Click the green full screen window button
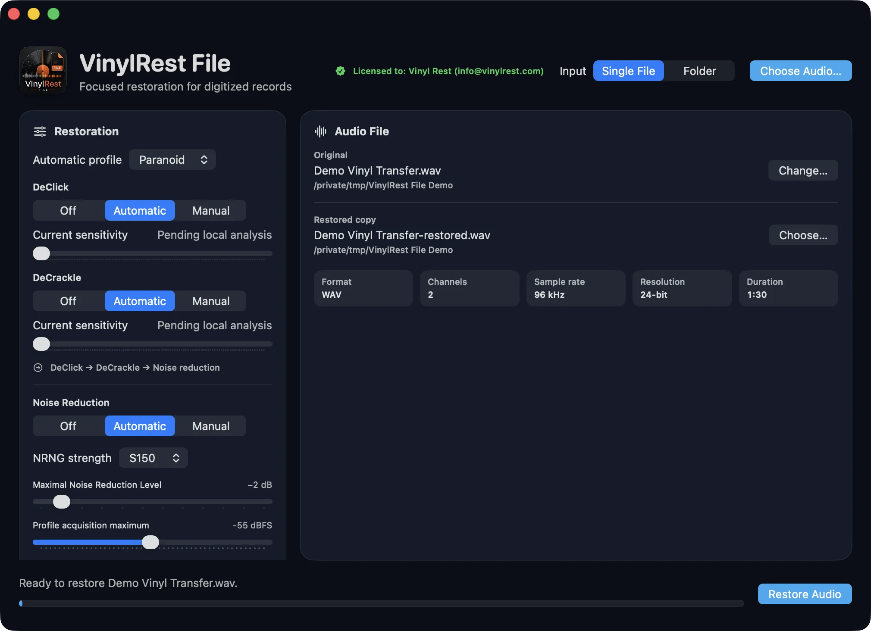Screen dimensions: 871x631 point(53,14)
